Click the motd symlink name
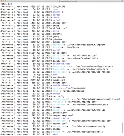The width and height of the screenshot is (124, 136). (x=55, y=88)
